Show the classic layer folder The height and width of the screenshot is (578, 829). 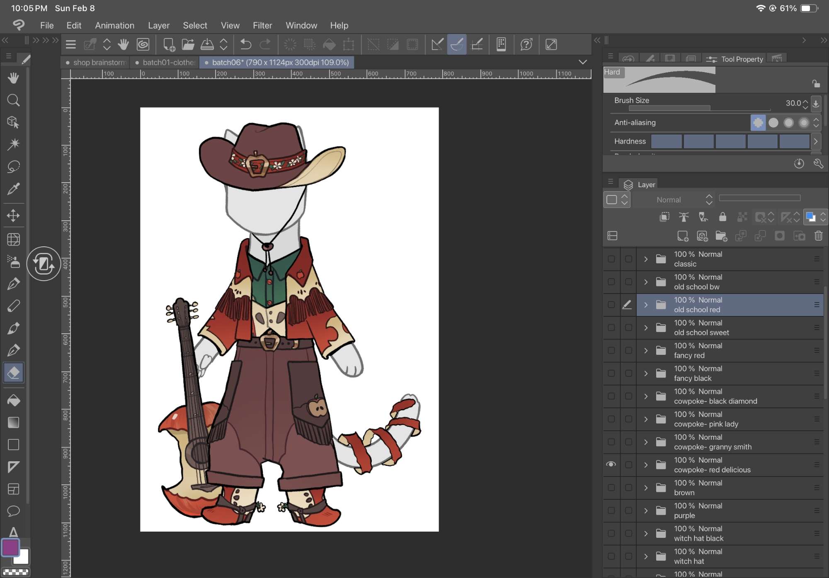point(611,259)
